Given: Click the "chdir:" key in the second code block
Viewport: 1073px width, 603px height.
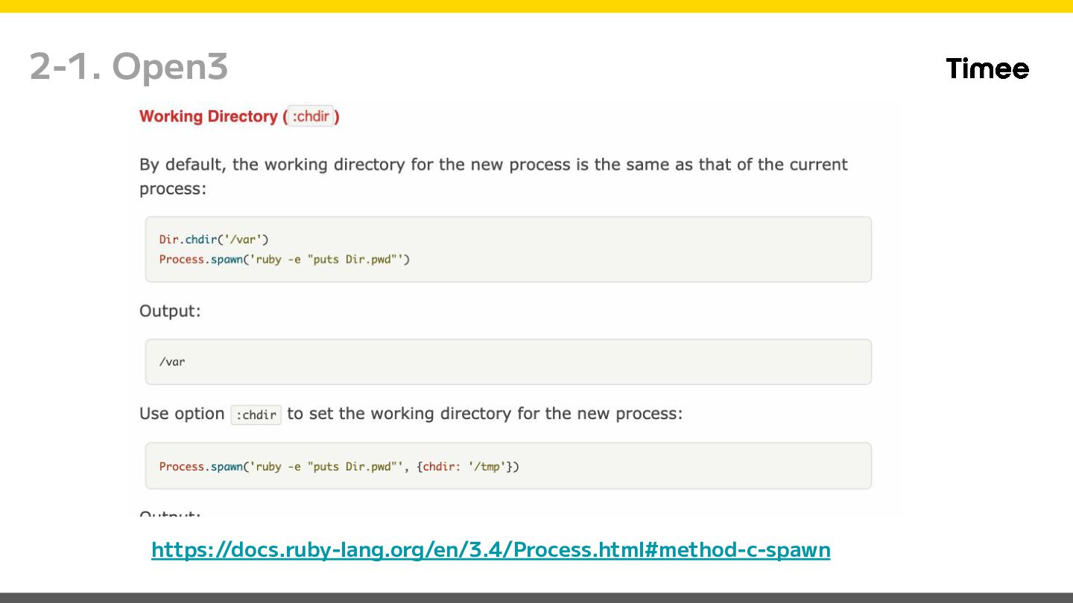Looking at the screenshot, I should [x=443, y=467].
